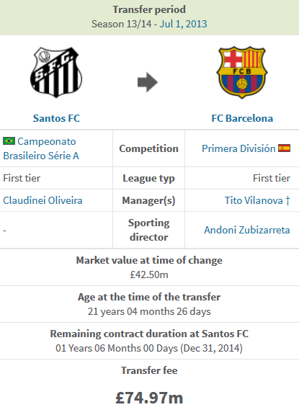Open Andoni Zubizarreta sporting director profile

247,230
